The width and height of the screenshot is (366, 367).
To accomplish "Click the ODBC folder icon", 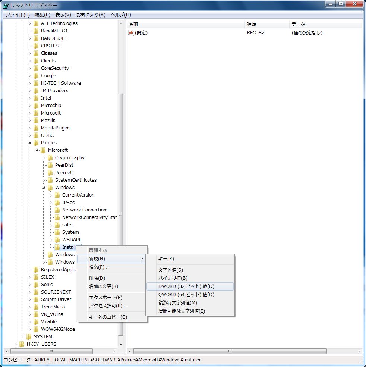I will click(x=36, y=135).
